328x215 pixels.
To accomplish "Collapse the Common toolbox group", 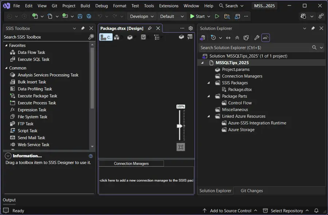I will click(6, 68).
